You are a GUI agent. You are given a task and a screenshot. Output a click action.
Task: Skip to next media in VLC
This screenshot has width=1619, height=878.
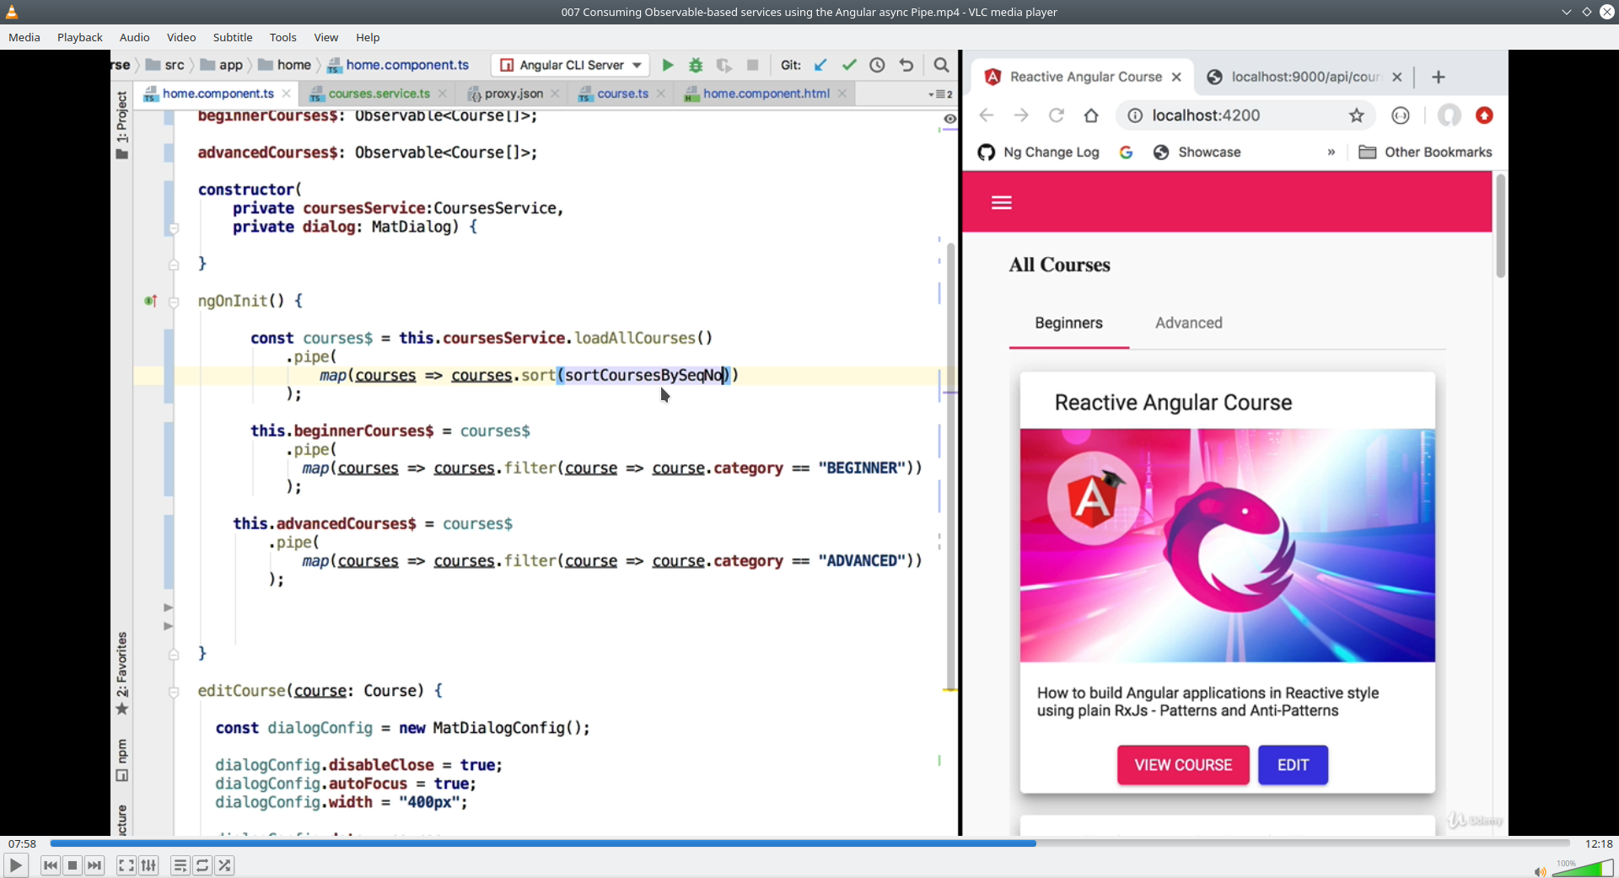(x=94, y=865)
